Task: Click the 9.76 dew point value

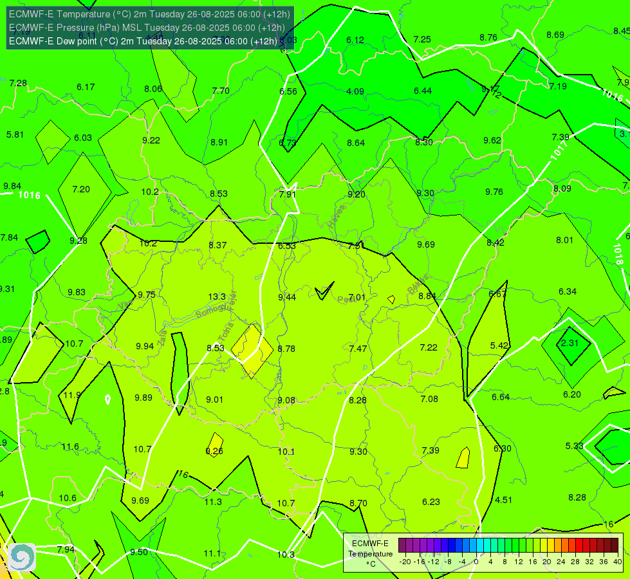Action: [x=494, y=192]
